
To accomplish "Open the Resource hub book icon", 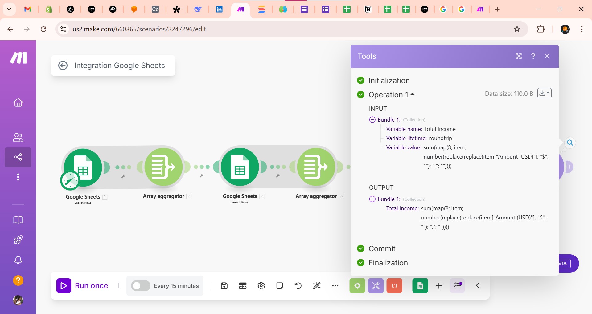I will tap(18, 220).
